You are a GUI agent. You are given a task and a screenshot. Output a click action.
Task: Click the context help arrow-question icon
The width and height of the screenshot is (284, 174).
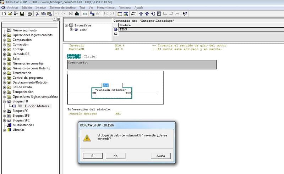click(x=185, y=13)
